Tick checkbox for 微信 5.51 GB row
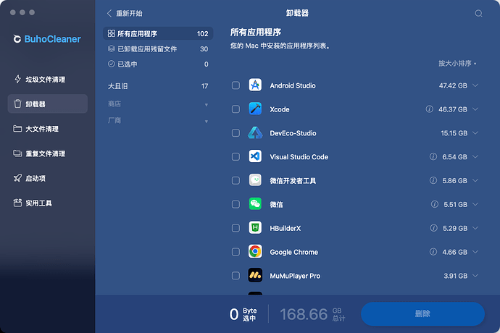500x333 pixels. [x=236, y=204]
